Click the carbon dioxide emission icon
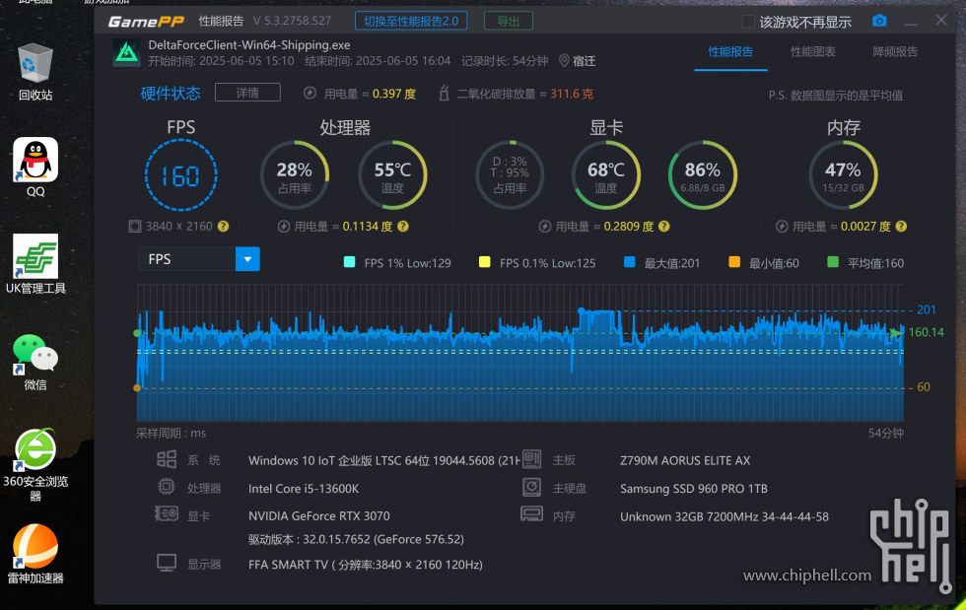The image size is (966, 610). point(444,93)
